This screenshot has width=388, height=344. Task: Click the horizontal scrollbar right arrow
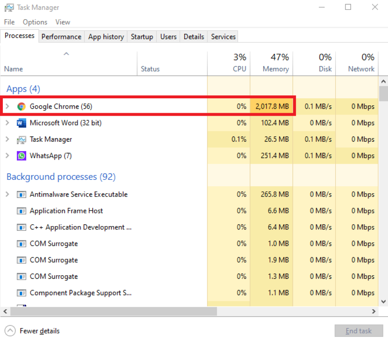(x=374, y=311)
